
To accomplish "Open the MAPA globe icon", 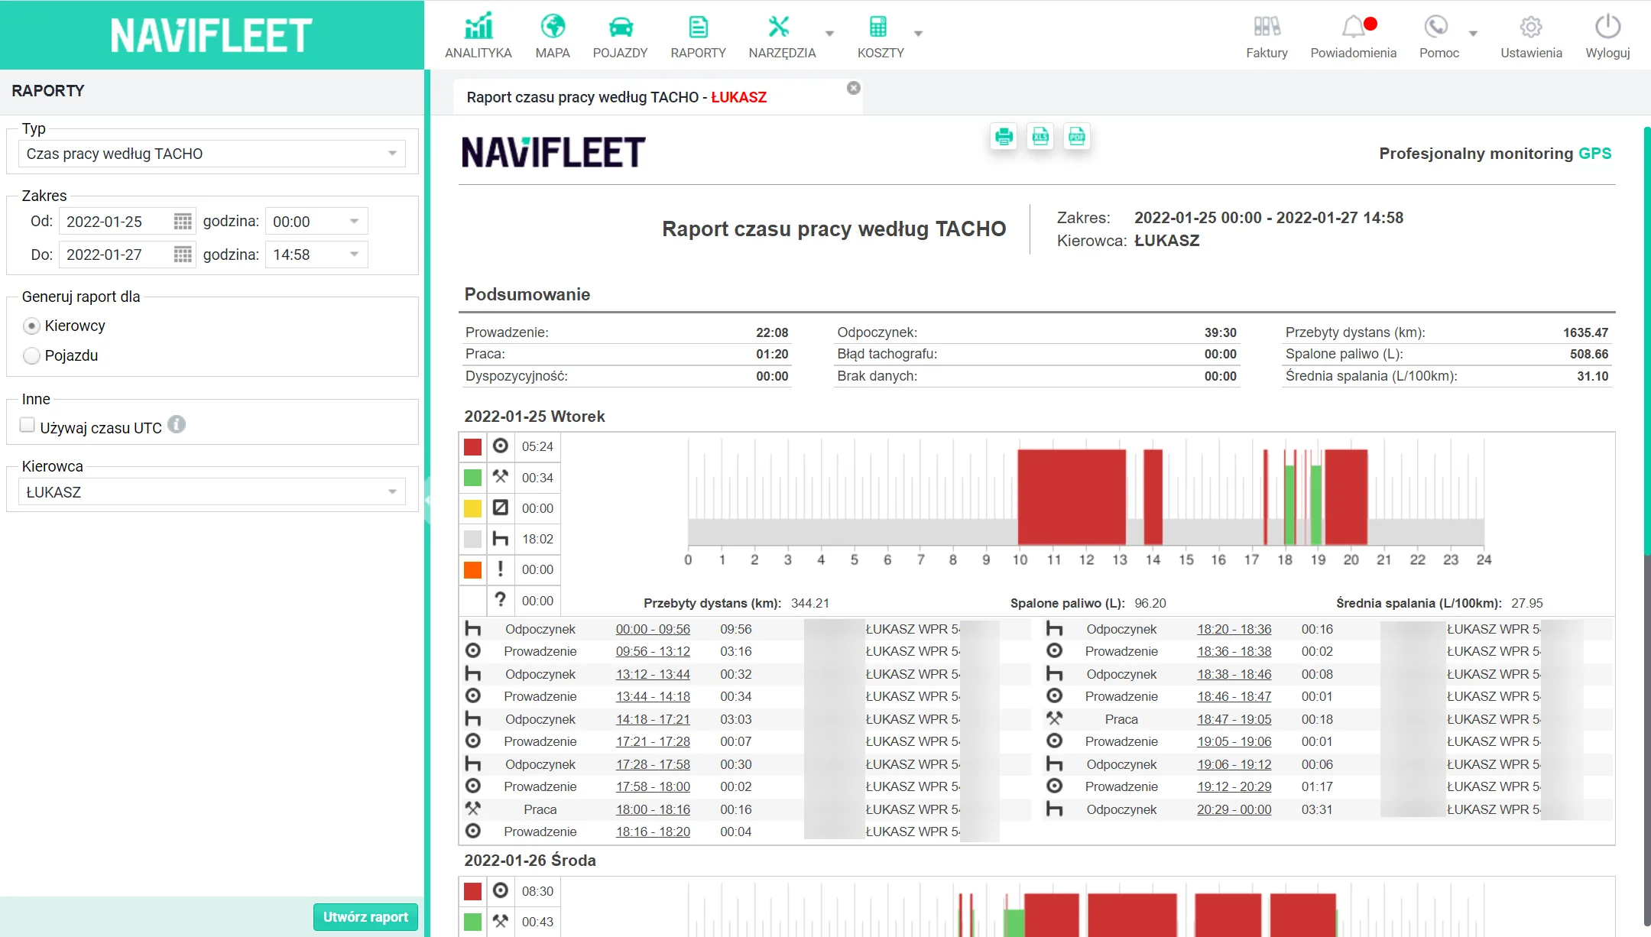I will 553,27.
